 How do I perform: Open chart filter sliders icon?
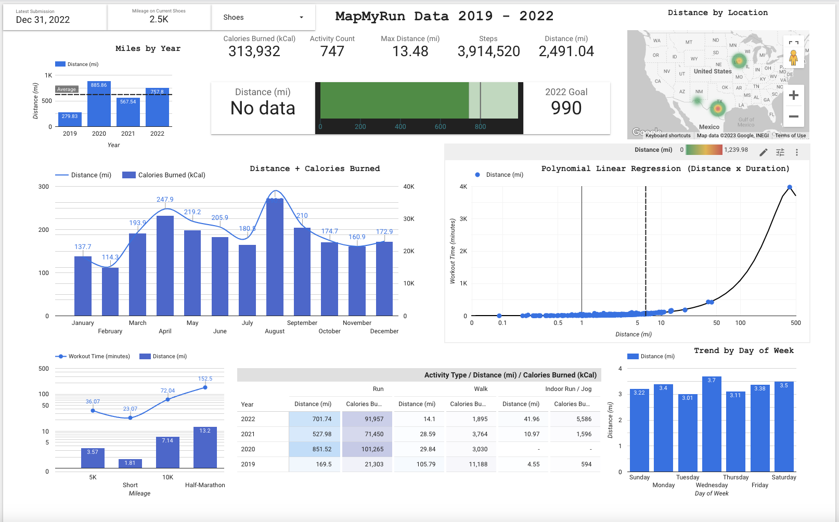point(780,152)
